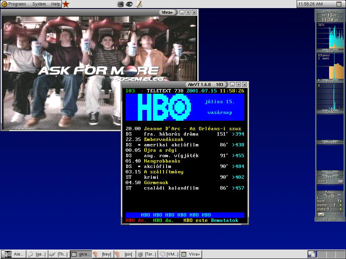This screenshot has width=346, height=259.
Task: Open the eye icon launcher in panel
Action: click(x=129, y=4)
